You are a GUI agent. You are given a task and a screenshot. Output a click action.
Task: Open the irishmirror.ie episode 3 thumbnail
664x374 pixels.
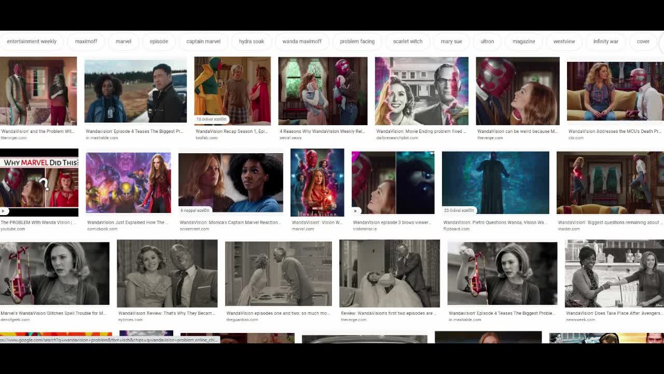point(393,182)
